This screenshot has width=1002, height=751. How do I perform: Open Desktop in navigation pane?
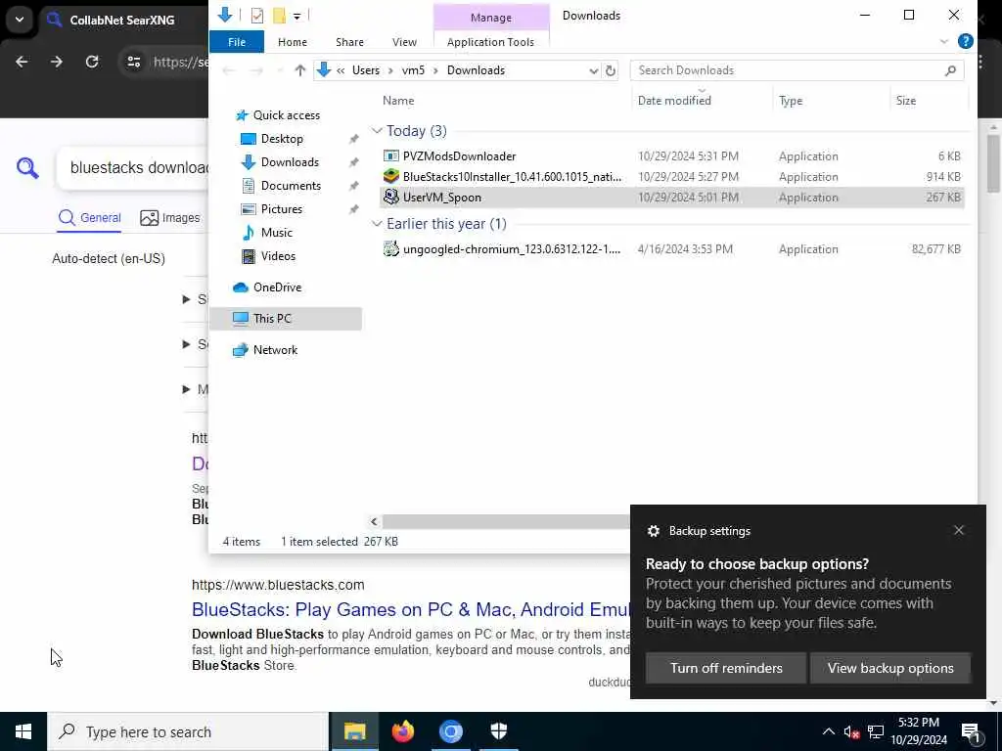282,139
